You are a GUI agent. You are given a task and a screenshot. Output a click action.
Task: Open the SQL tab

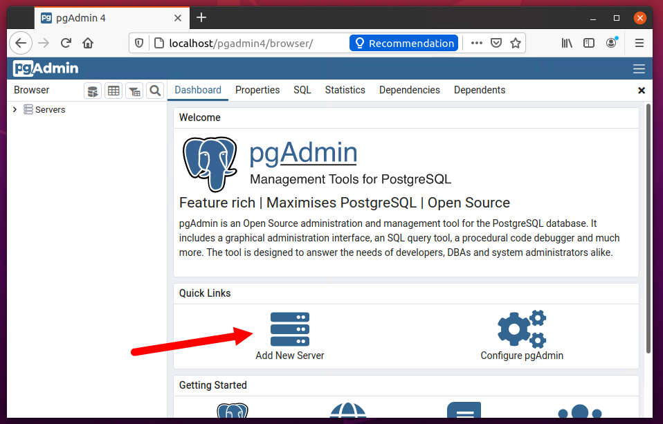(302, 90)
